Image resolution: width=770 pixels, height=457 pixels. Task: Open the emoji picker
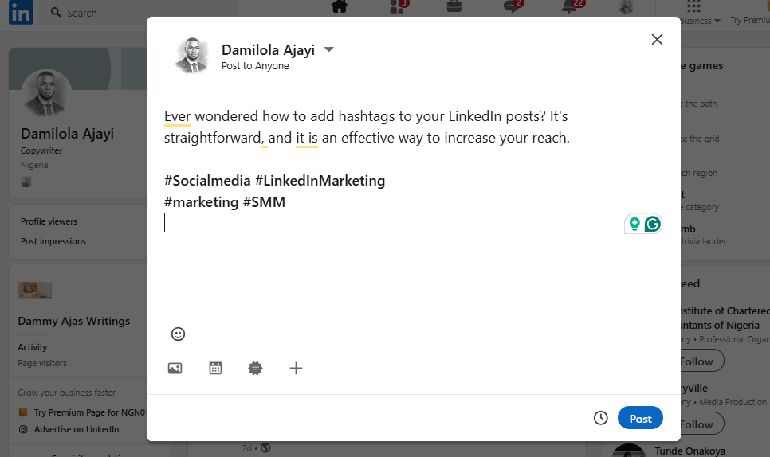point(178,334)
